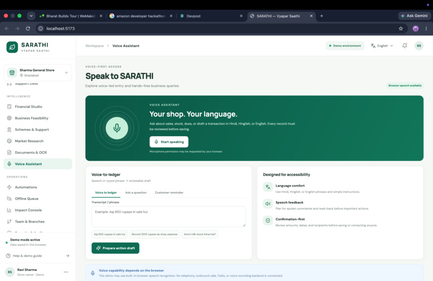
Task: Click the Browser speech available badge
Action: [x=405, y=85]
